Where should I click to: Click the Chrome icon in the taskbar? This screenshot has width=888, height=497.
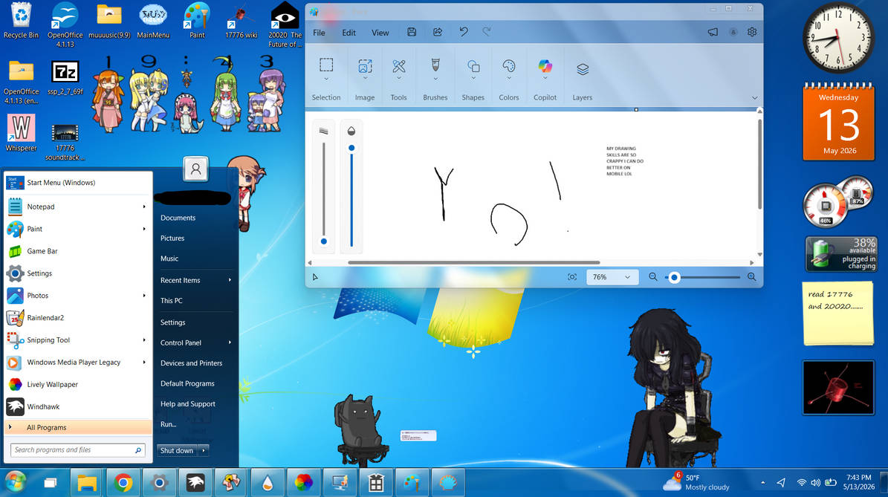pyautogui.click(x=123, y=483)
